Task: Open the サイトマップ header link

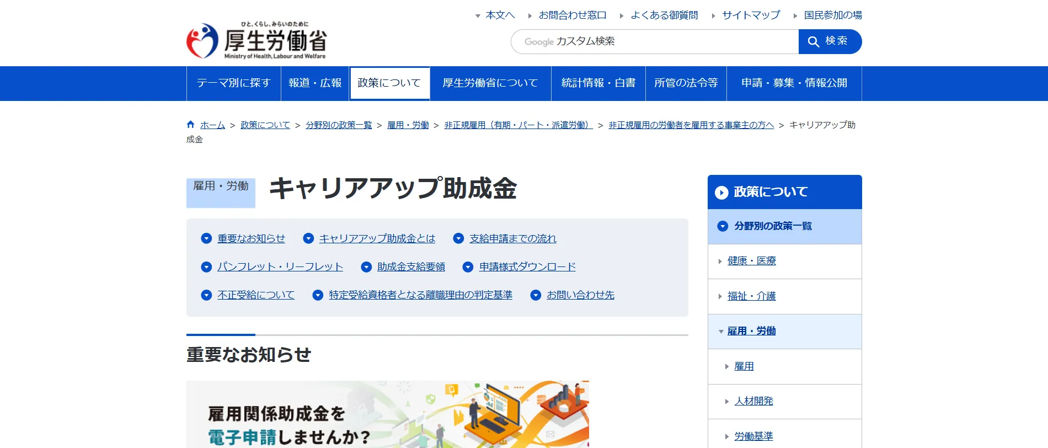Action: [751, 15]
